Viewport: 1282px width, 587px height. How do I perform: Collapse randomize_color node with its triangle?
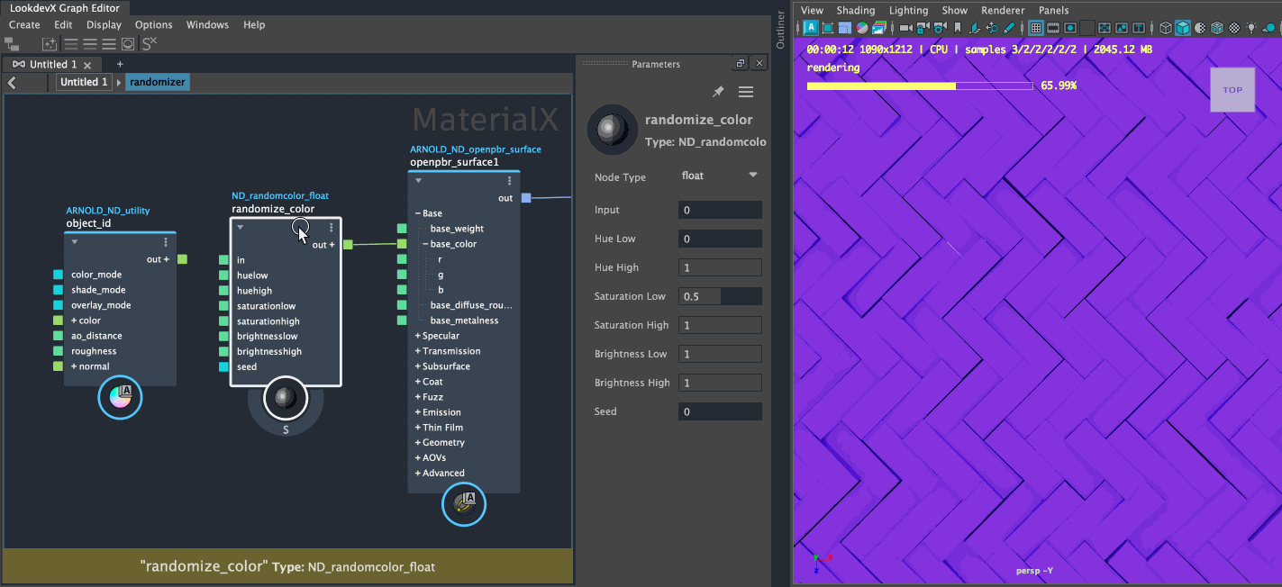pos(241,228)
